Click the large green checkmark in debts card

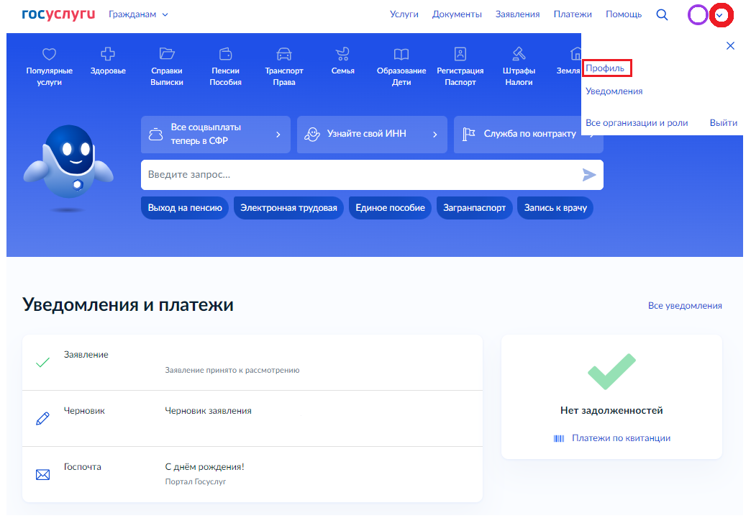point(611,371)
